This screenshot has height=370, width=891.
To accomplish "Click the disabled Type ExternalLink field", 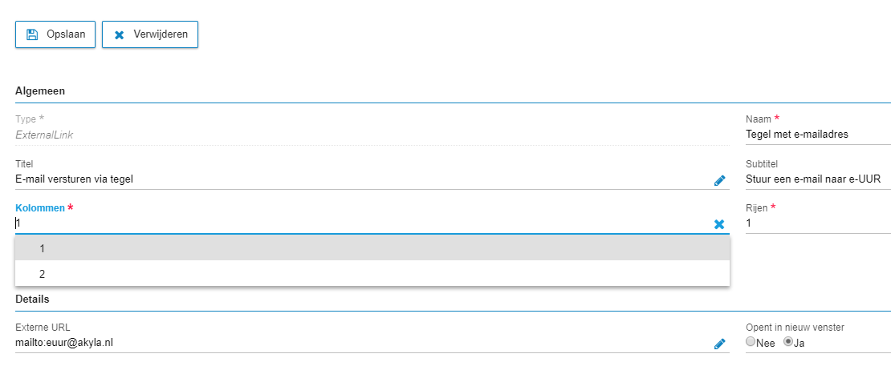I will click(x=372, y=135).
